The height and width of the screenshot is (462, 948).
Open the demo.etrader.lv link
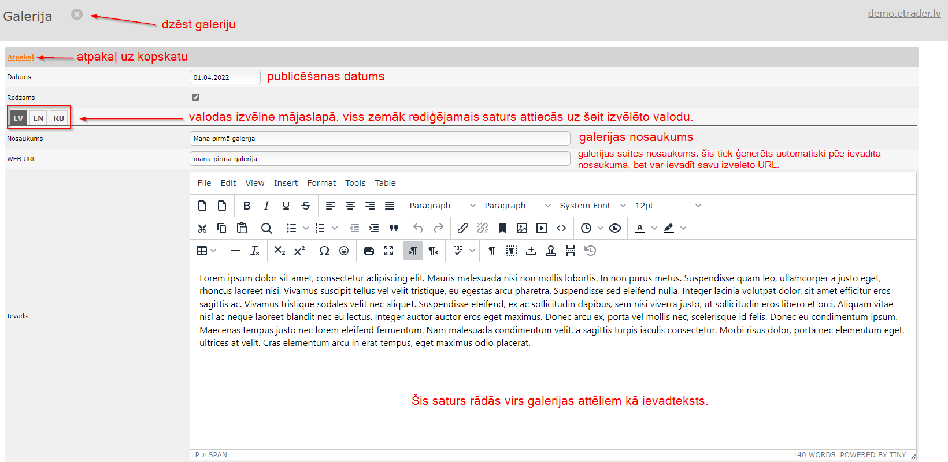point(904,13)
